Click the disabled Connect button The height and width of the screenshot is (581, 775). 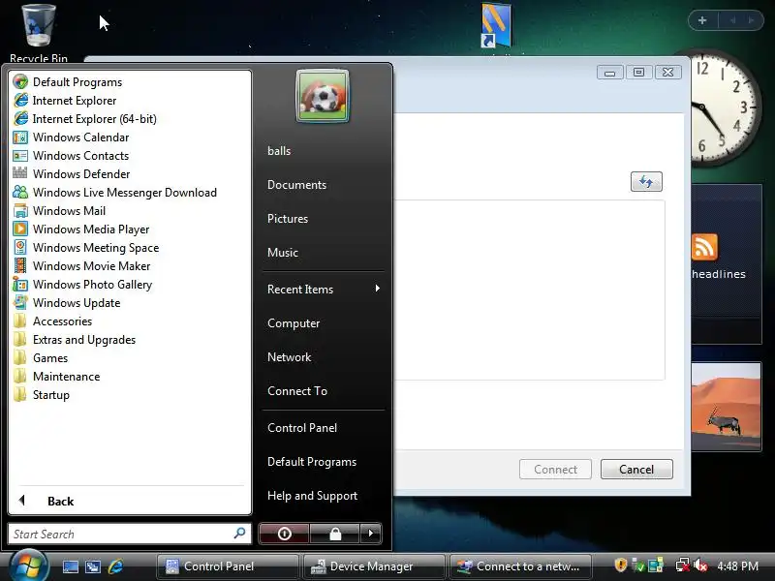(555, 470)
